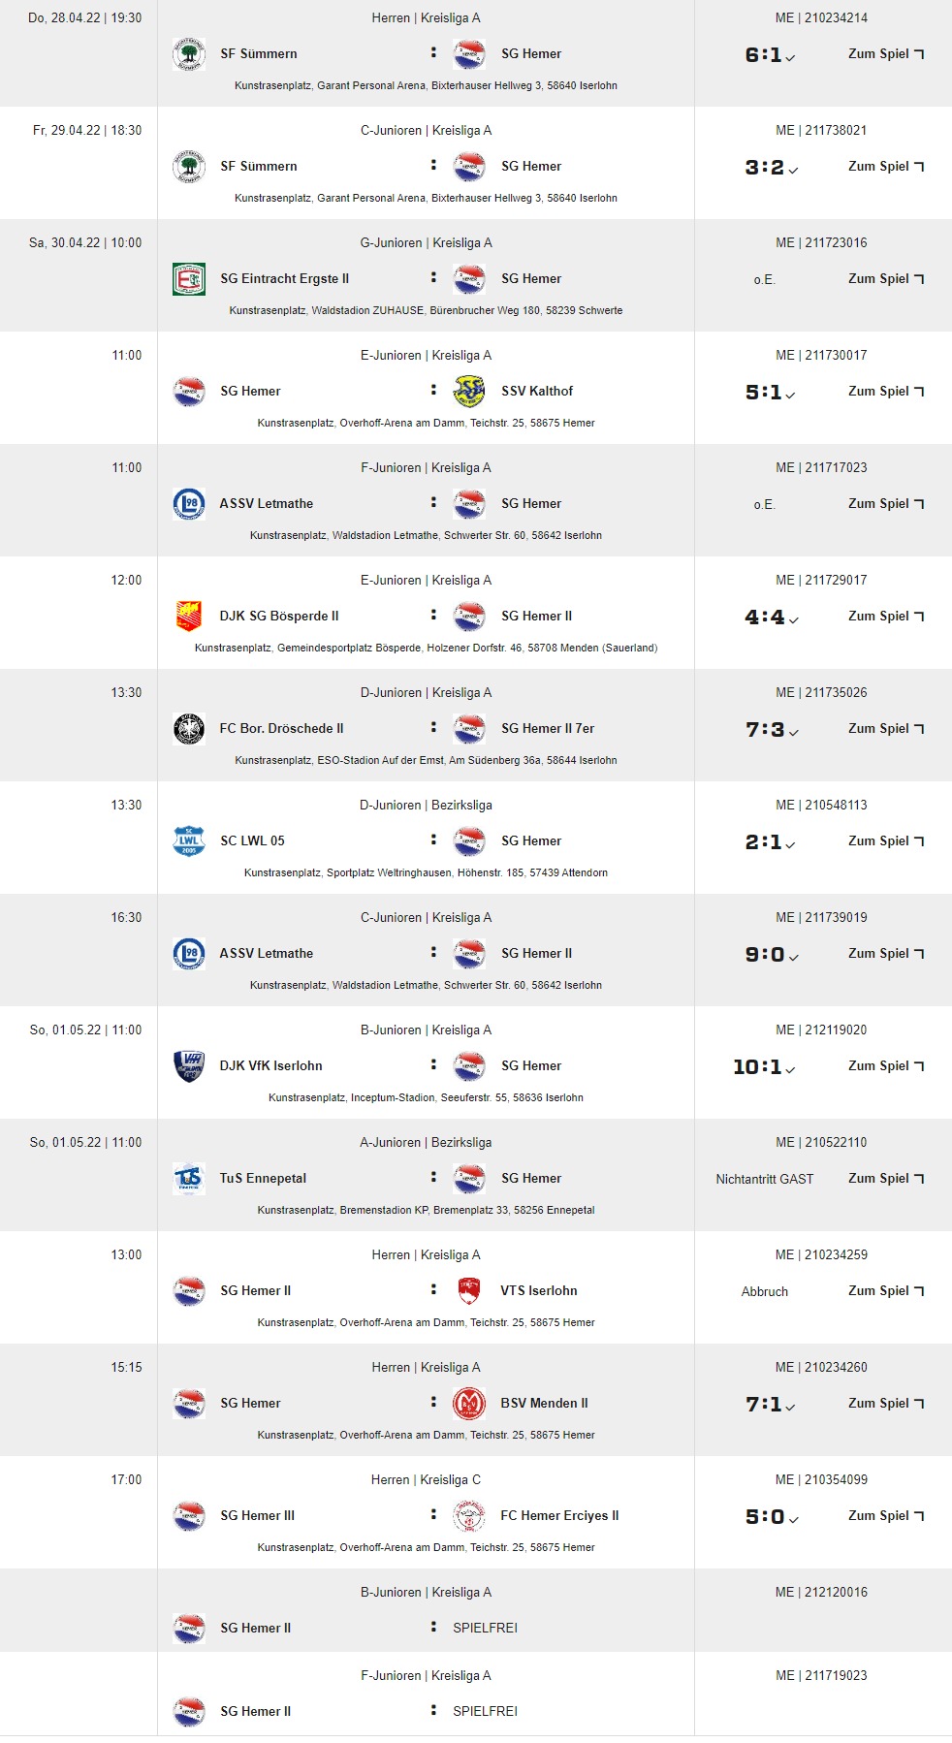Screen dimensions: 952x1743
Task: Expand the 6:1 score chevron
Action: 791,58
